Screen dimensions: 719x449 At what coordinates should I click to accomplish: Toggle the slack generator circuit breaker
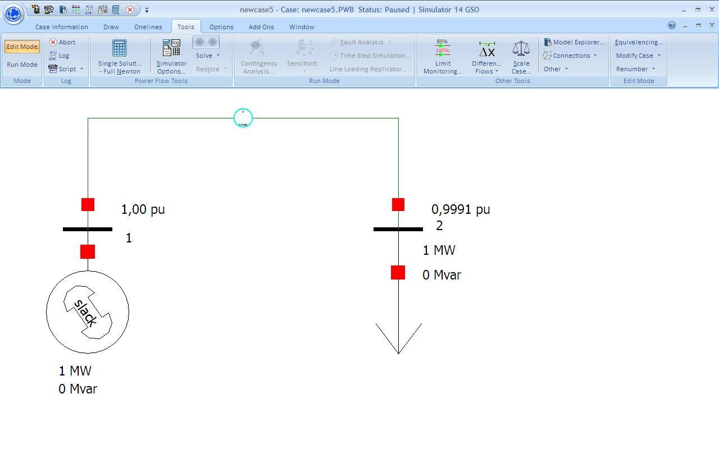click(x=88, y=251)
